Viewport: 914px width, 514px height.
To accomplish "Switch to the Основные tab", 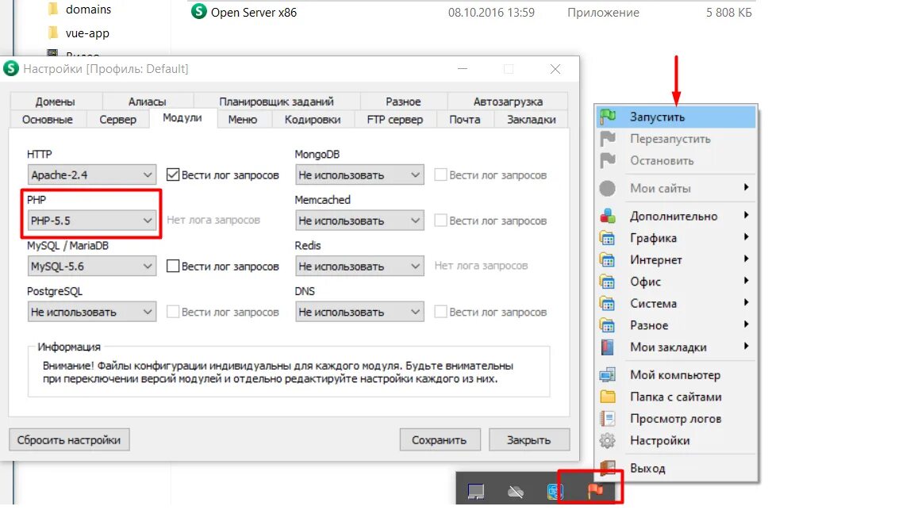I will [48, 120].
